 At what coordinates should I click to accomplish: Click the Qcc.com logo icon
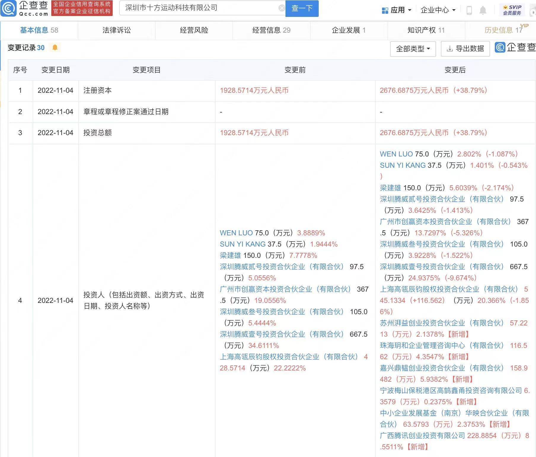point(8,8)
